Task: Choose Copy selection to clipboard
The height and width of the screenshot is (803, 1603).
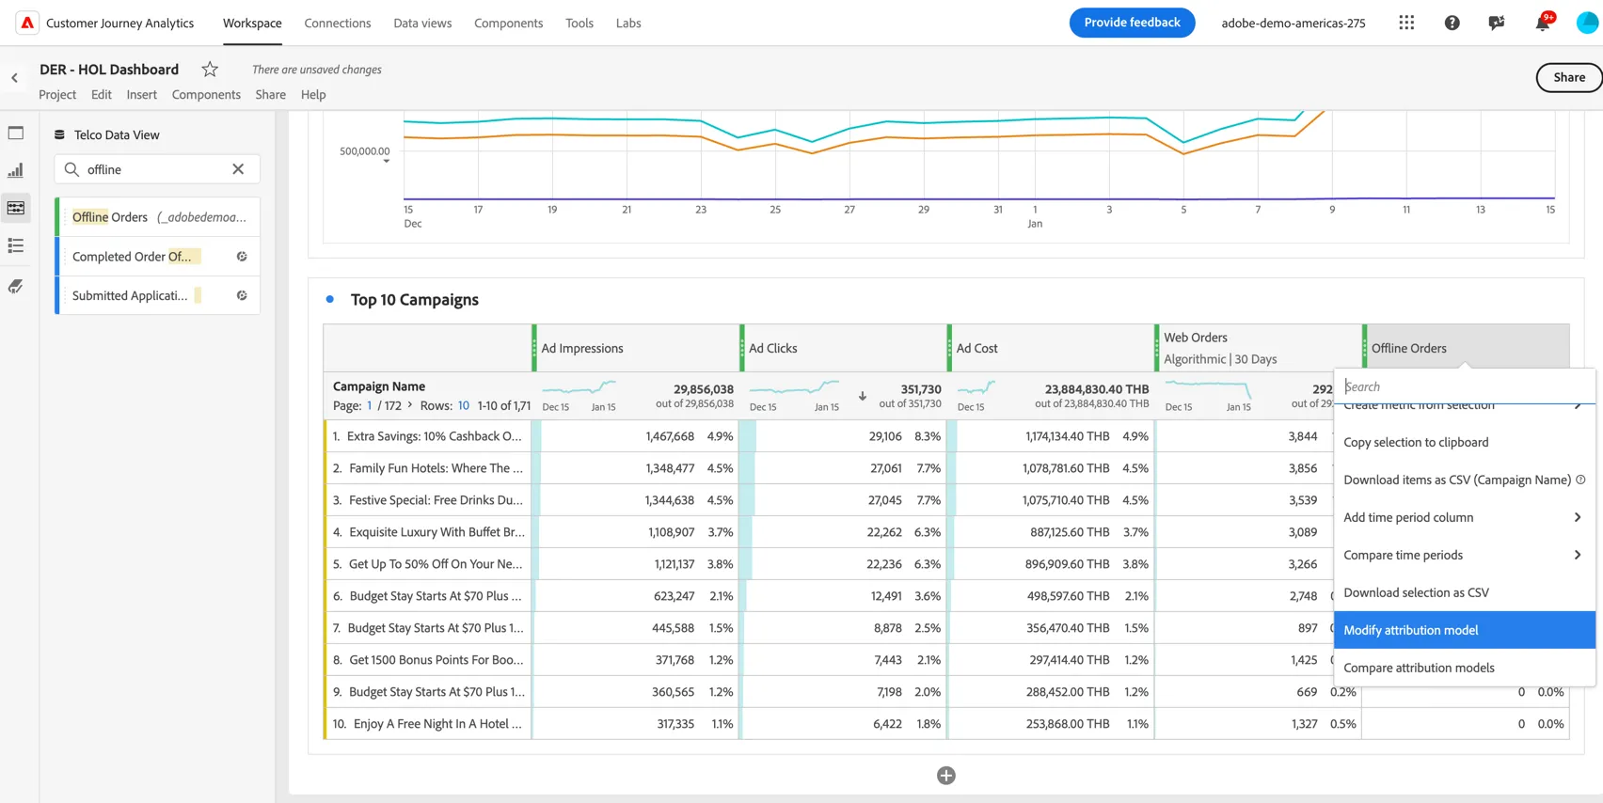Action: click(1464, 442)
